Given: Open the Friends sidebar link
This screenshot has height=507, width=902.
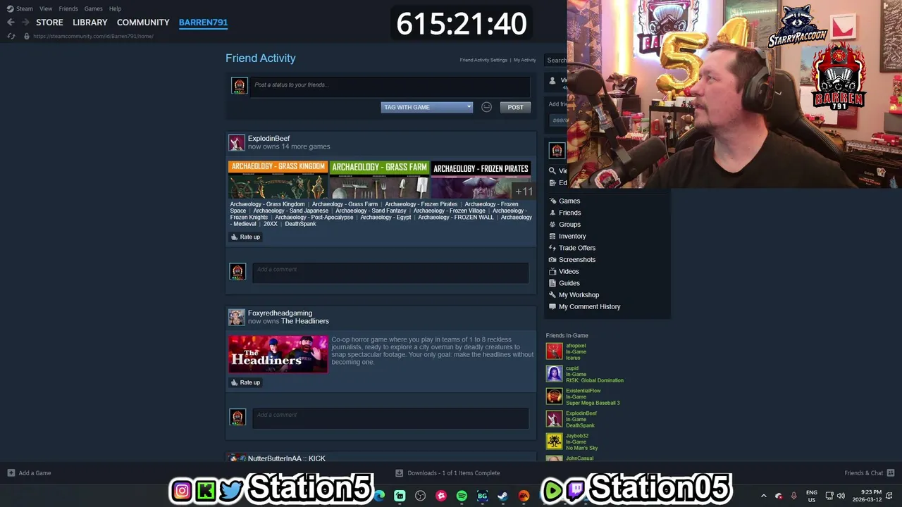Looking at the screenshot, I should [570, 213].
